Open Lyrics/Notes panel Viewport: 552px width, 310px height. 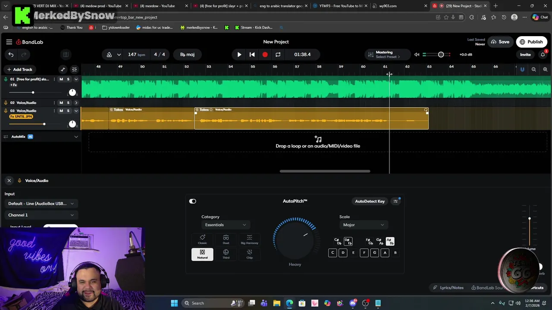pyautogui.click(x=448, y=288)
